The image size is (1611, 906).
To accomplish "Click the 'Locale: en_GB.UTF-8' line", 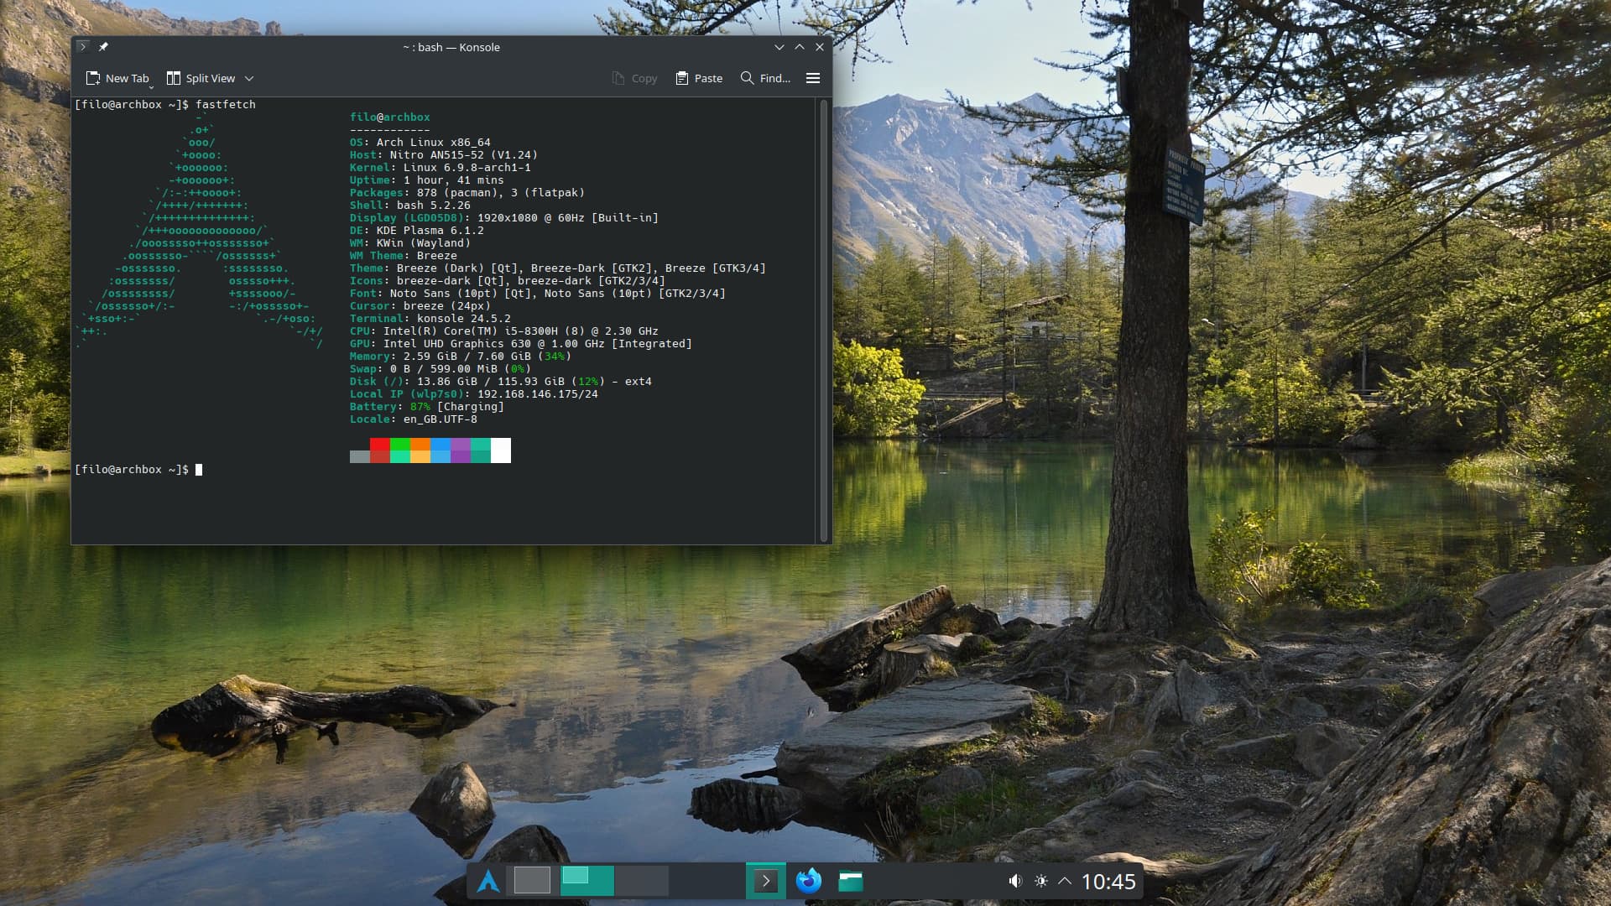I will point(414,419).
